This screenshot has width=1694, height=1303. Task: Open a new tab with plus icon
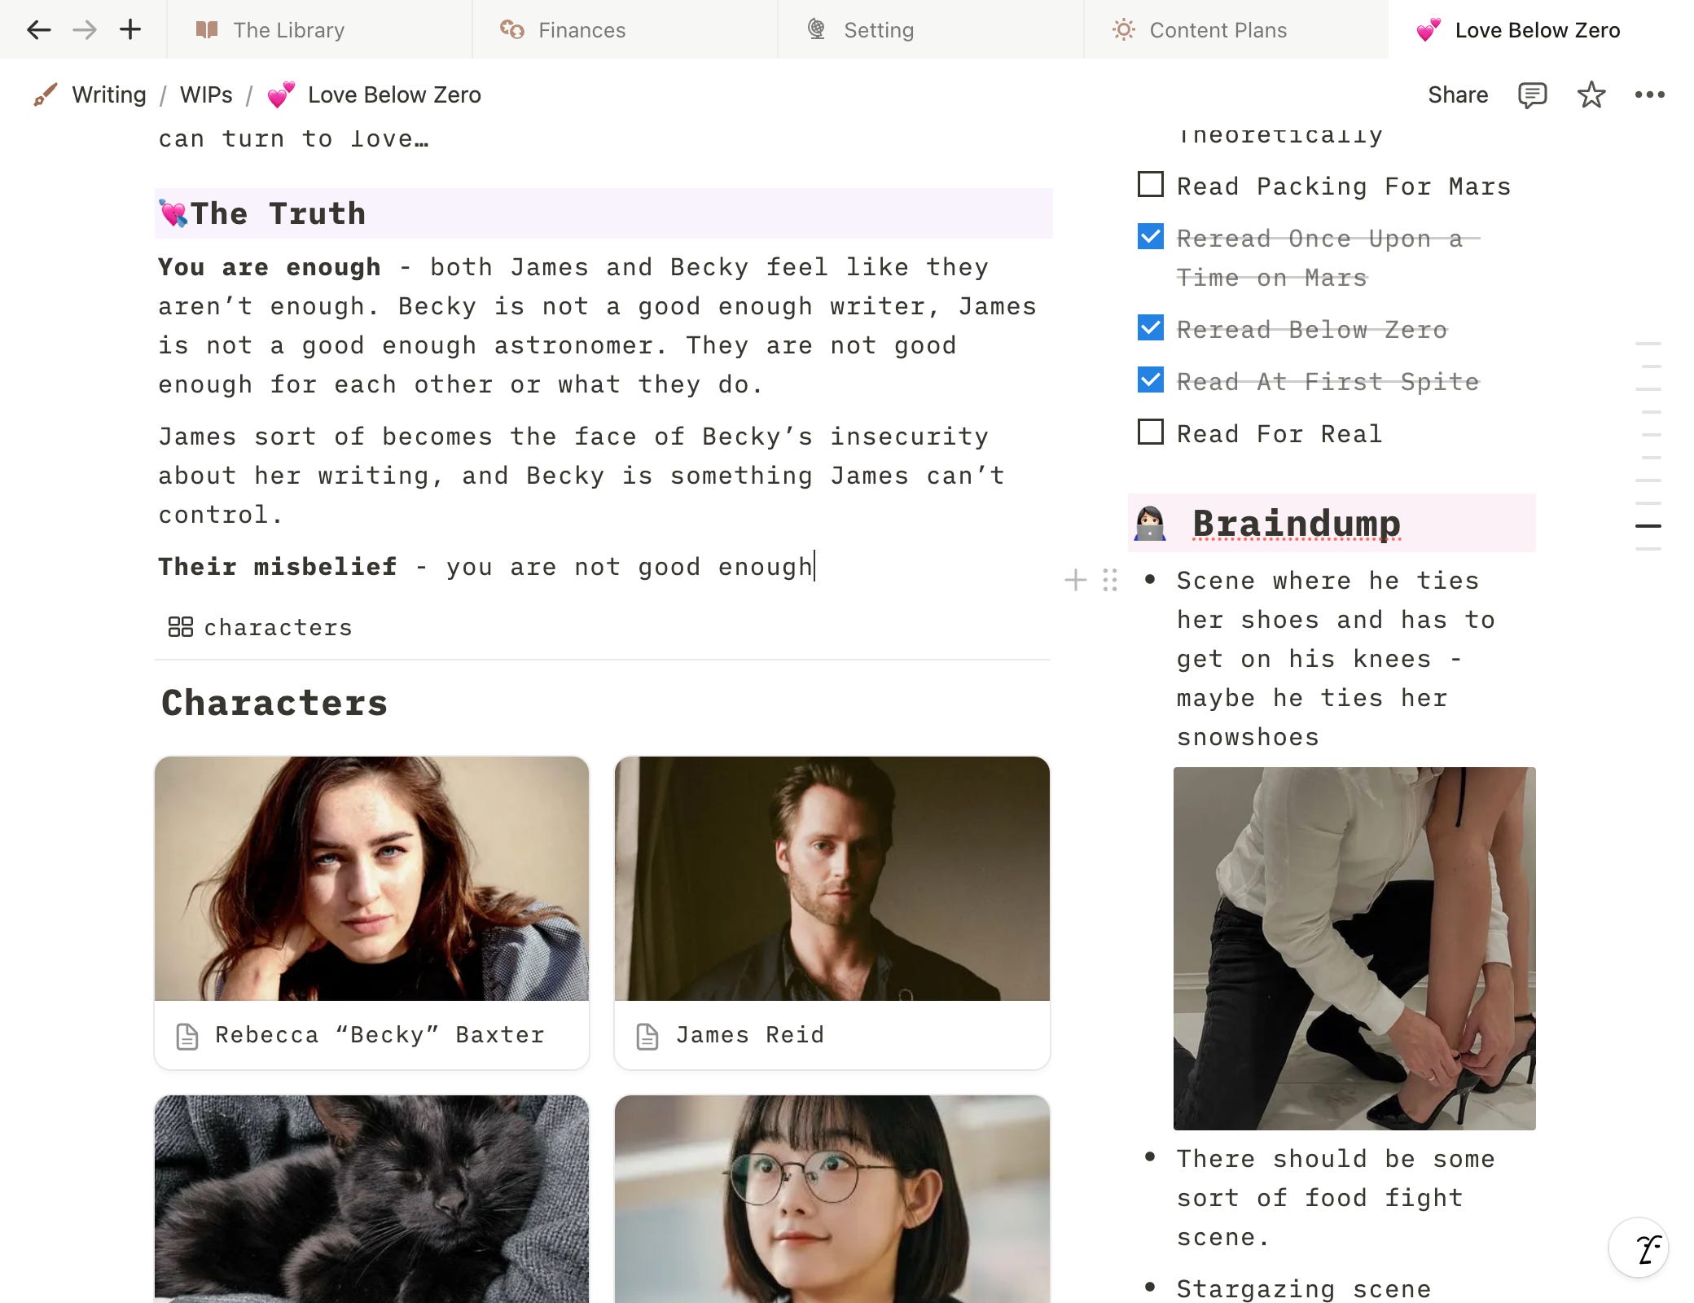pyautogui.click(x=130, y=30)
